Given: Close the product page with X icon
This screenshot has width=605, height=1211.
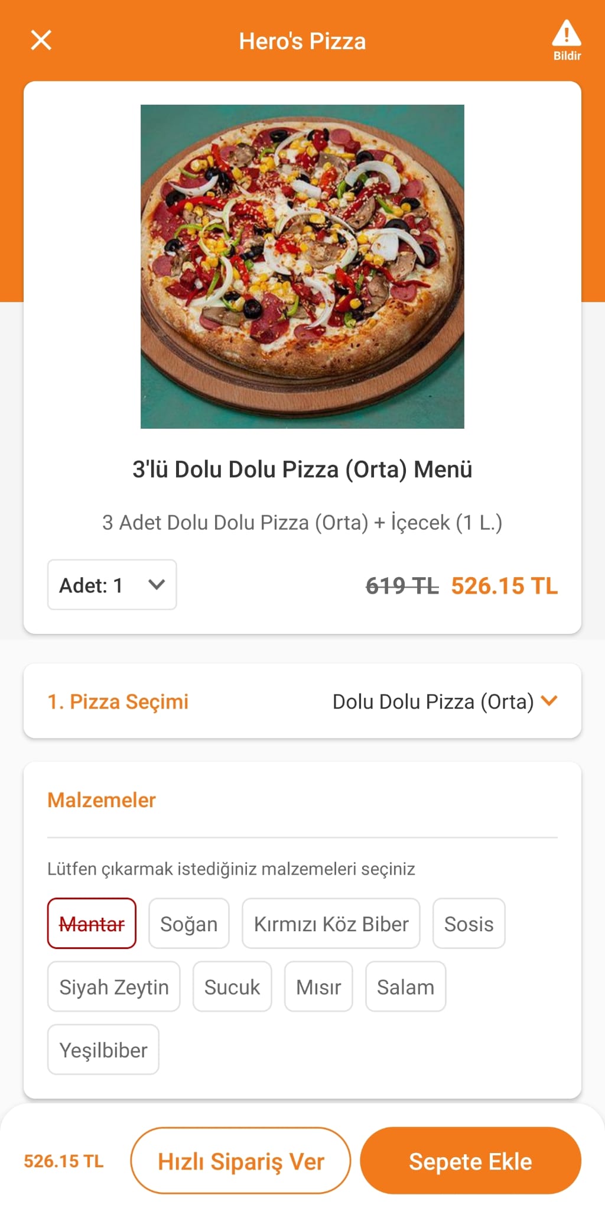Looking at the screenshot, I should pyautogui.click(x=41, y=40).
